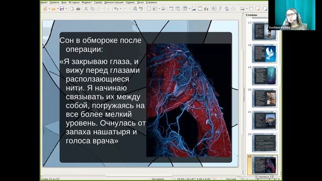Viewport: 322px width, 181px height.
Task: Expand the Save options dropdown arrow
Action: 66,9
